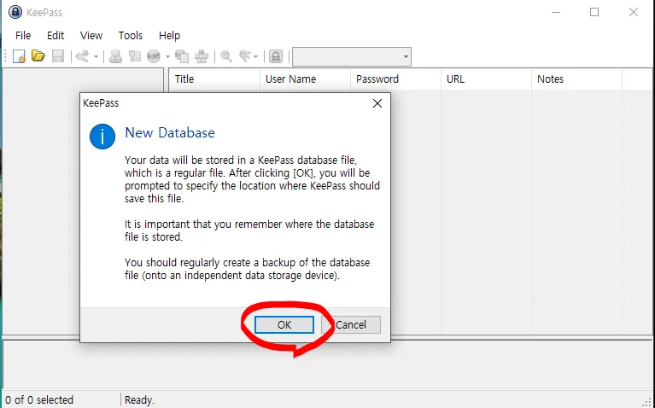Screen dimensions: 655x408
Task: Click Cancel in New Database dialog
Action: [351, 324]
